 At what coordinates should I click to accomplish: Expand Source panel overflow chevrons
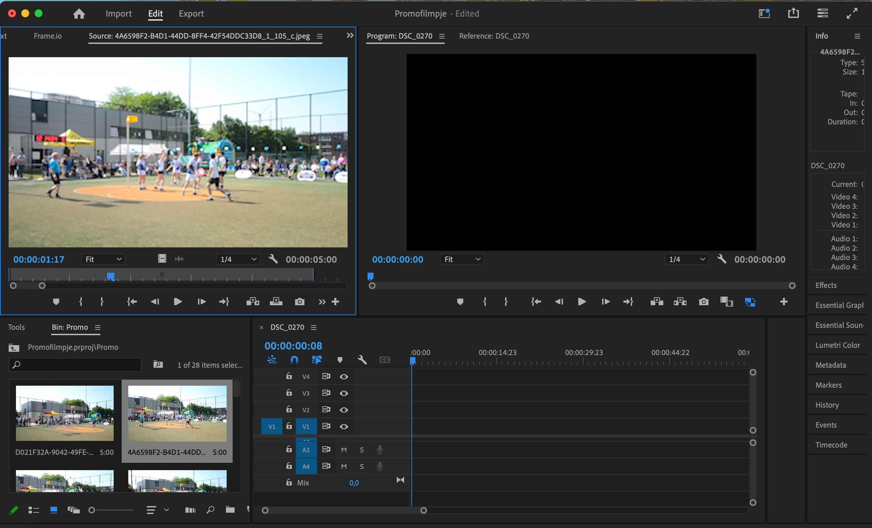[350, 36]
